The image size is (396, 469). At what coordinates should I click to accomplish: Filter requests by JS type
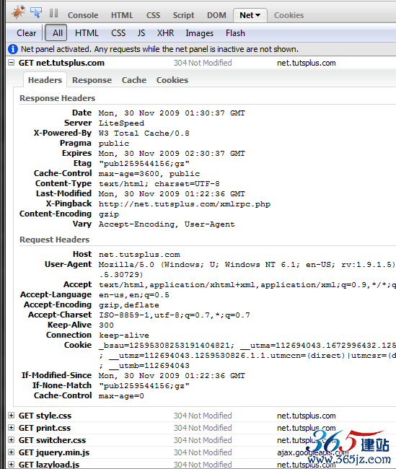point(141,33)
